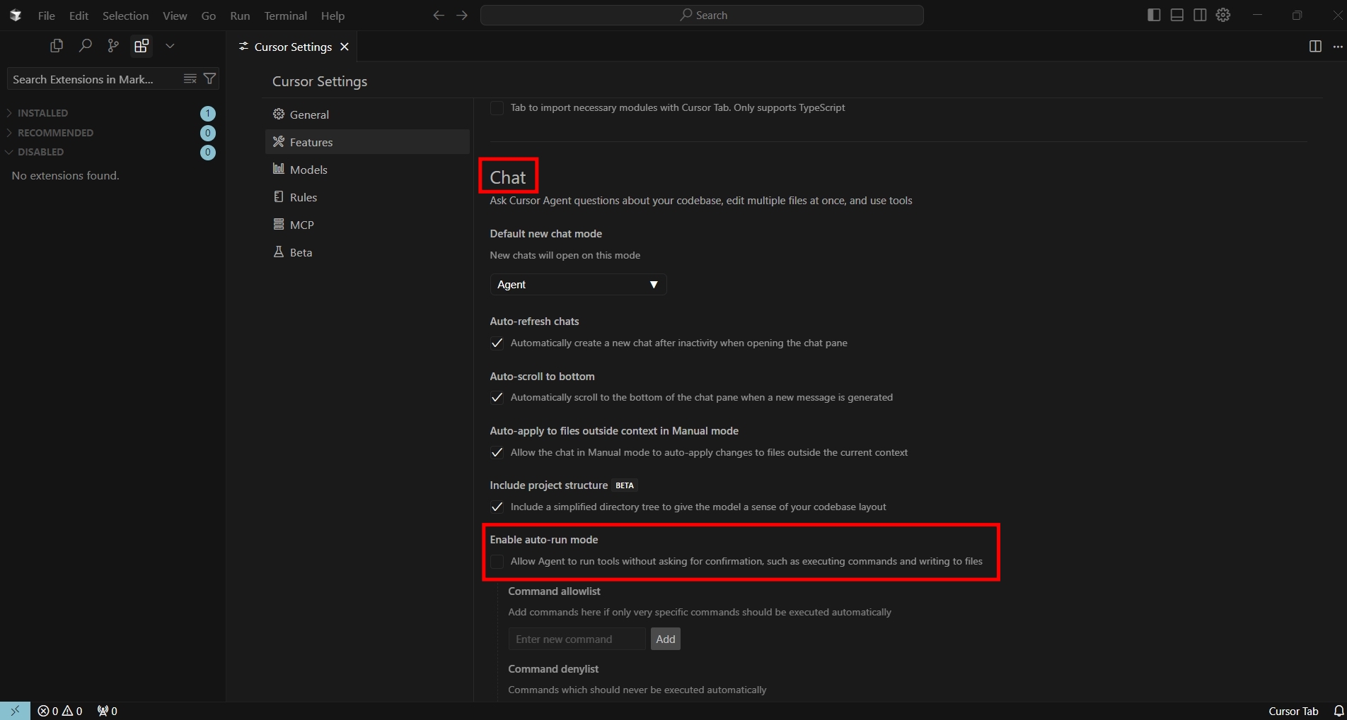Click the Add button for command allowlist

click(666, 639)
